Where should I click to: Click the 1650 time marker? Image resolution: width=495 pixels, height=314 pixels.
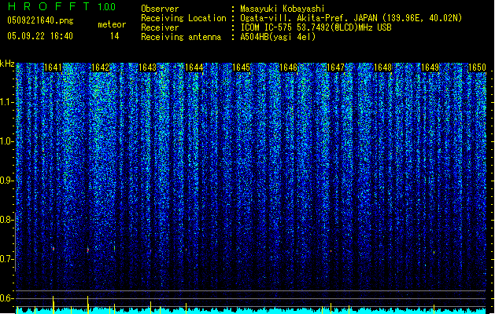(x=477, y=68)
